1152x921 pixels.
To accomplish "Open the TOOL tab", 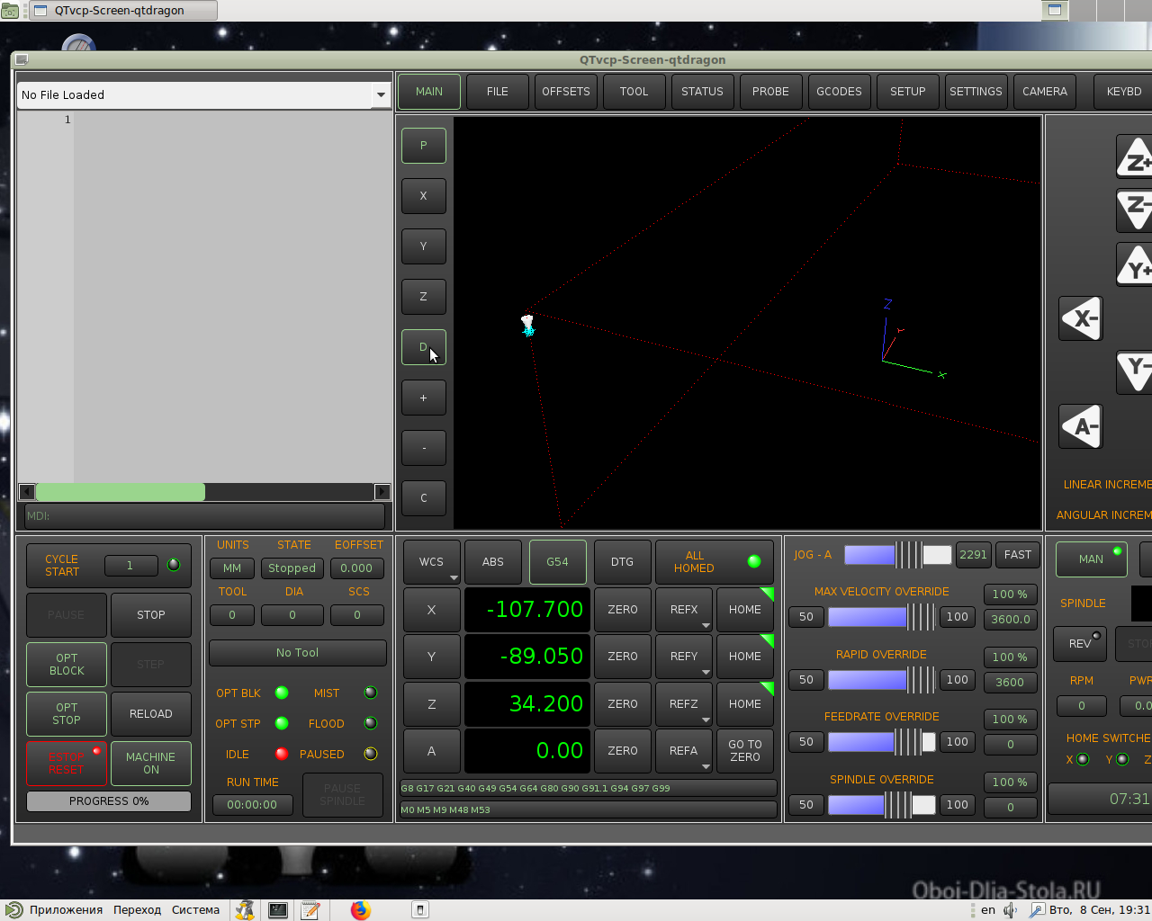I will (x=634, y=92).
